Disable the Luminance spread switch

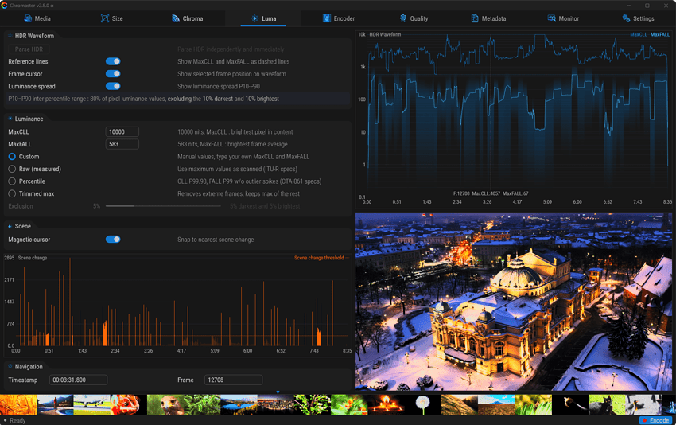tap(113, 86)
